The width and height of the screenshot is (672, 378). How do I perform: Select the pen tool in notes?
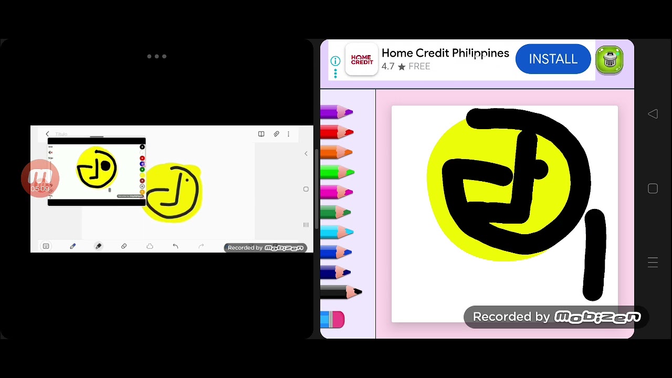[x=72, y=246]
